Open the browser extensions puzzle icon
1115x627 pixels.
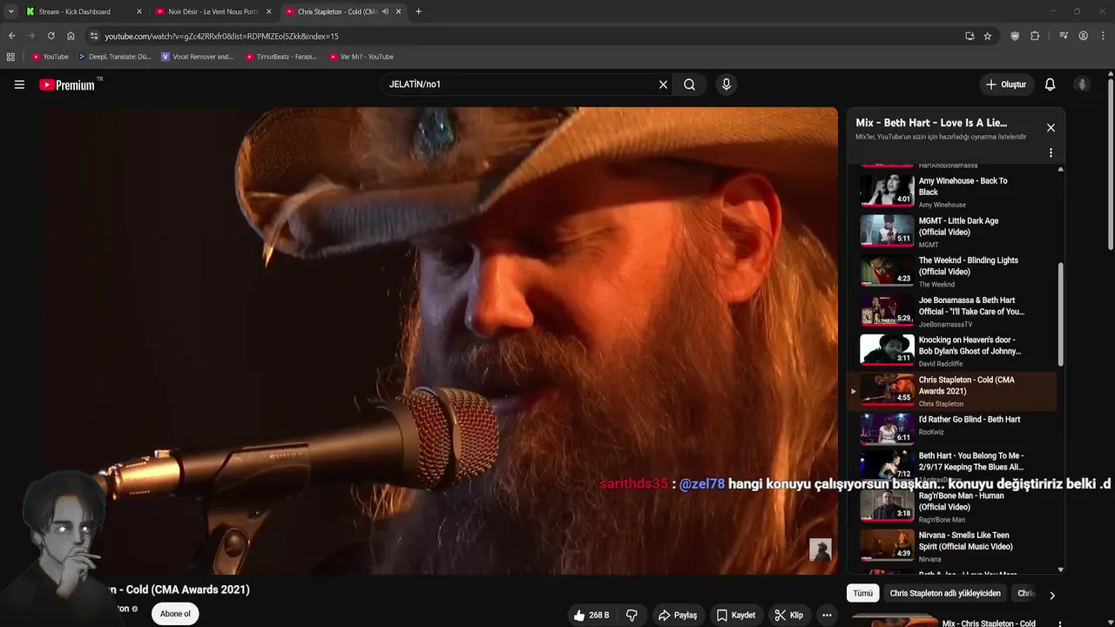point(1035,36)
